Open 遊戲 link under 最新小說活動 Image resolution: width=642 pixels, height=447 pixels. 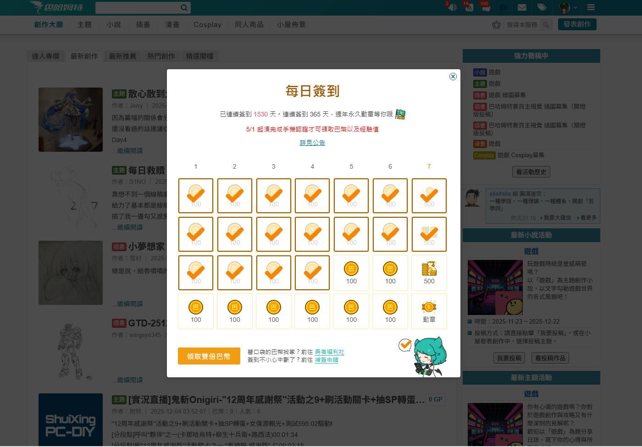tap(531, 251)
